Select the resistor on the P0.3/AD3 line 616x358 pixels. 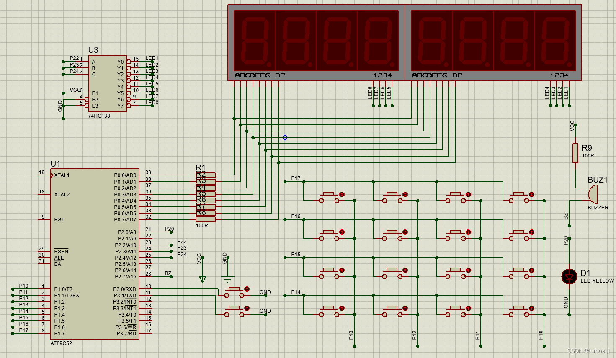click(206, 194)
